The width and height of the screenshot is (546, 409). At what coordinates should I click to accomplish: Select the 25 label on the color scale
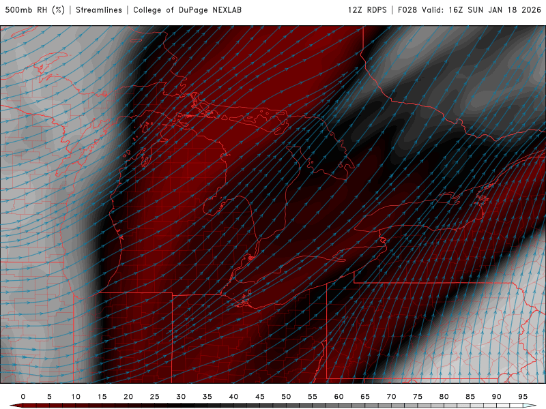[x=155, y=397]
